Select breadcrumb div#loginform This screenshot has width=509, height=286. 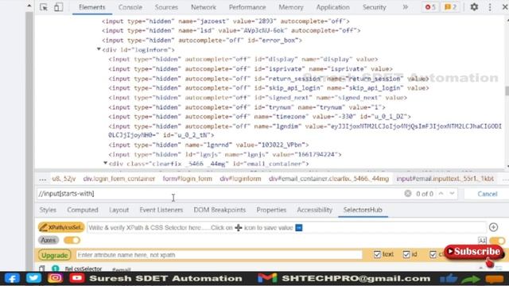point(240,179)
